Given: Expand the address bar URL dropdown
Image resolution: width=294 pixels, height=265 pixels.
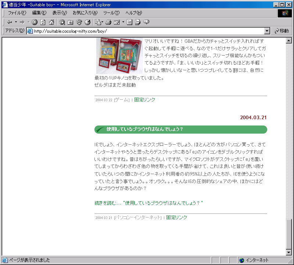Looking at the screenshot, I should [267, 31].
